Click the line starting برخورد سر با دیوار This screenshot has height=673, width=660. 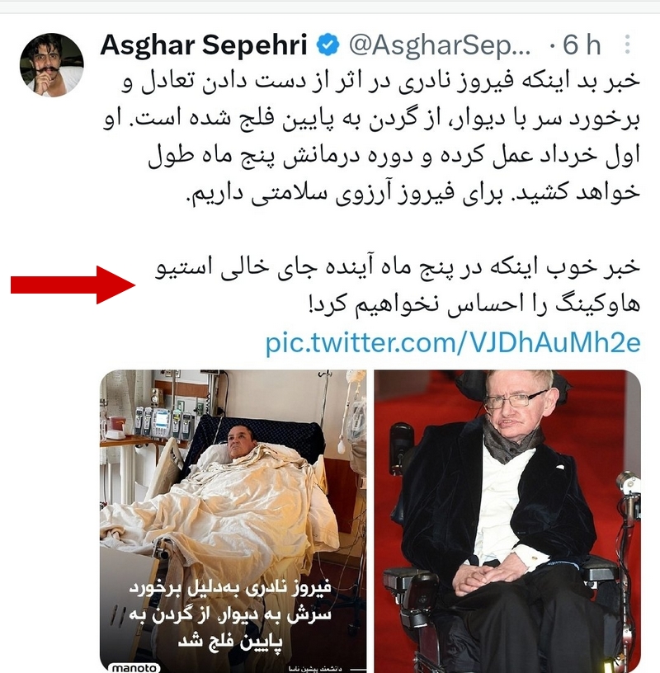pos(371,119)
